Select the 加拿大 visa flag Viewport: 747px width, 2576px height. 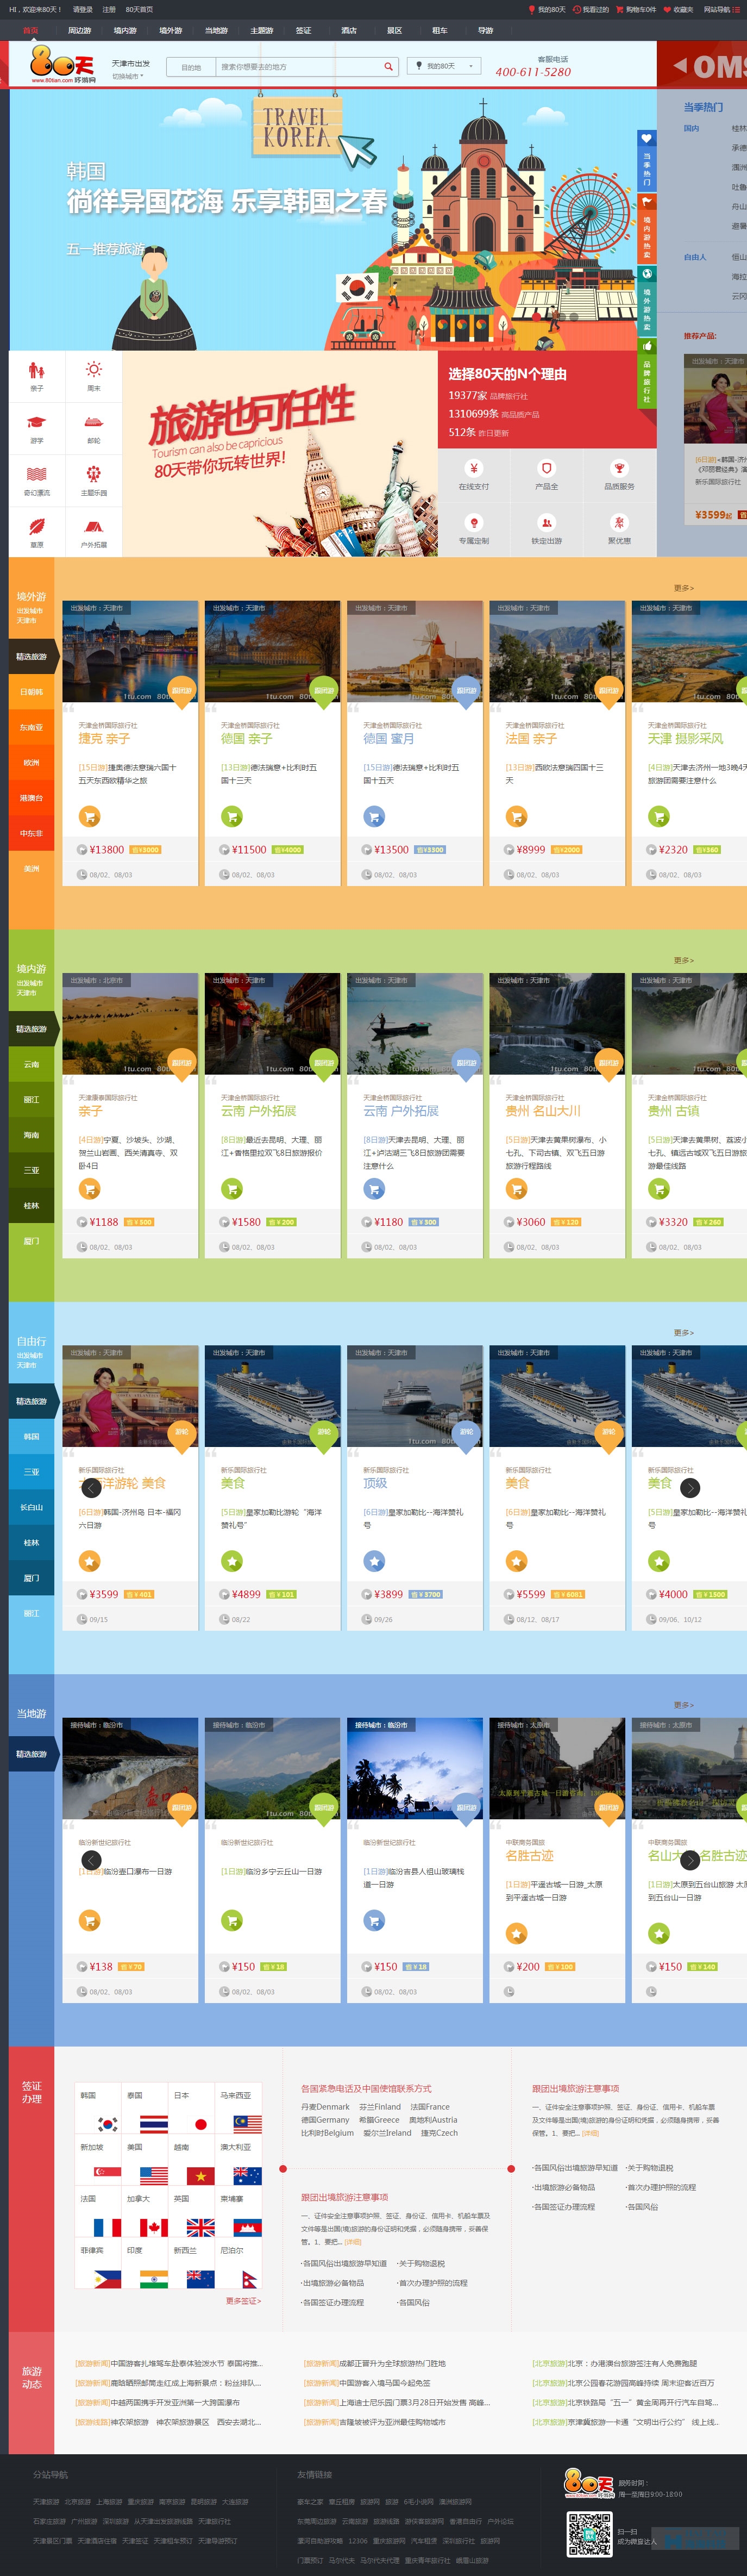tap(153, 2228)
